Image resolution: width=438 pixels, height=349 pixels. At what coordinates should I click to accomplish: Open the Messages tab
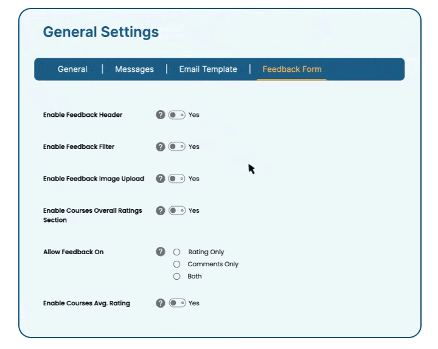pos(134,69)
